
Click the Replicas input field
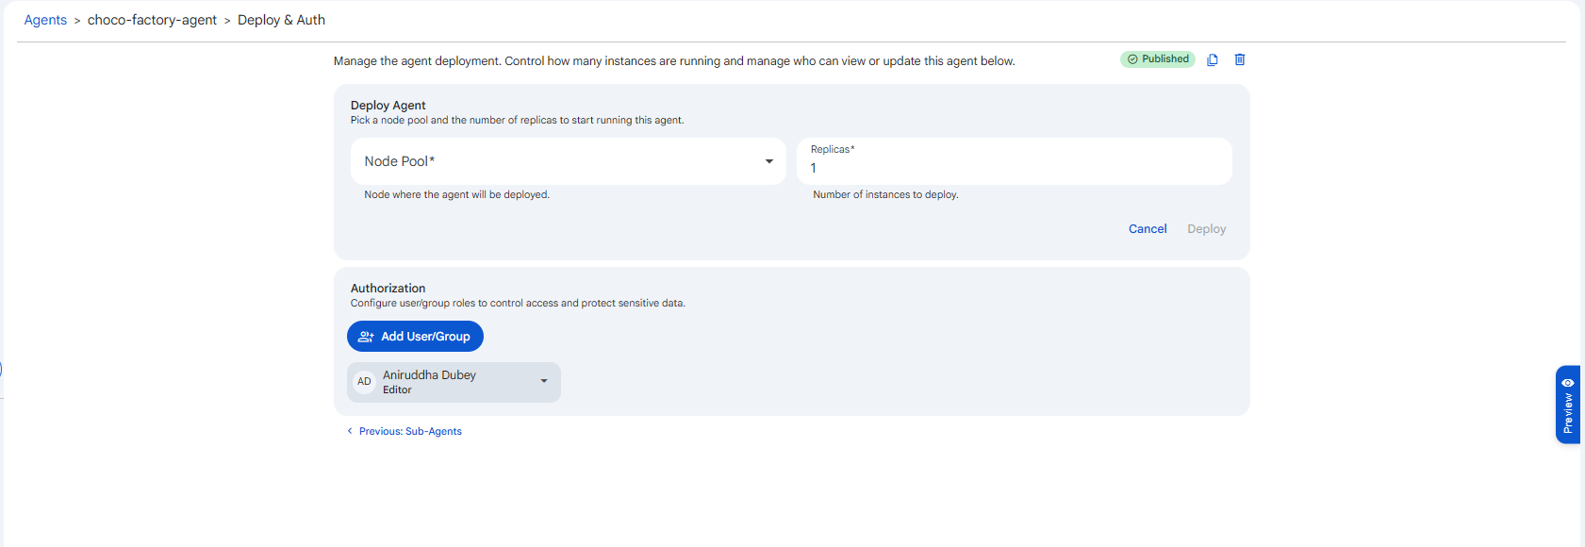(x=1015, y=161)
